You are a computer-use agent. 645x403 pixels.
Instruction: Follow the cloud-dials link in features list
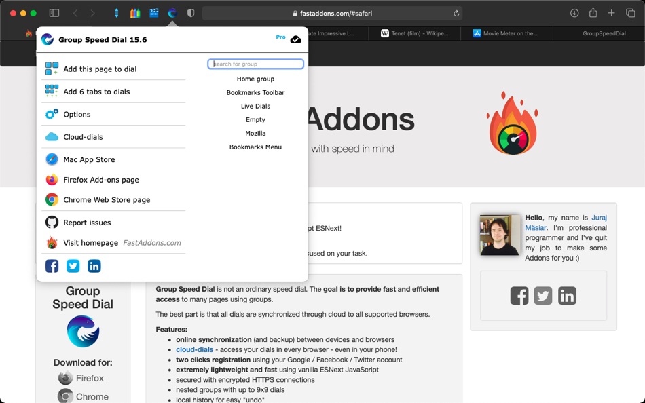point(195,349)
